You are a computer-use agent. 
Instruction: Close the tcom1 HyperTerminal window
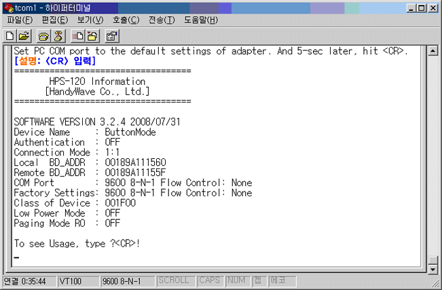[x=433, y=8]
